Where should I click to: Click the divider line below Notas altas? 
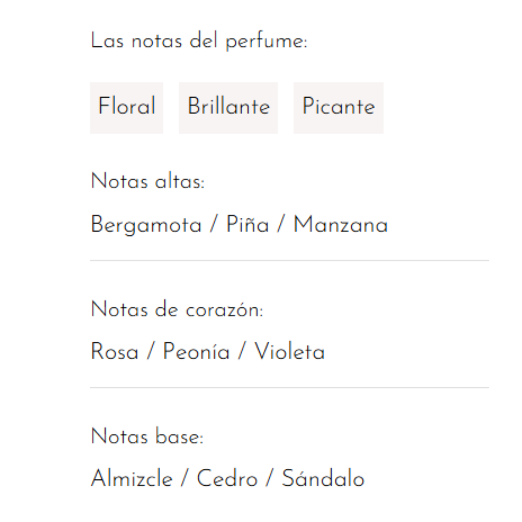(289, 261)
